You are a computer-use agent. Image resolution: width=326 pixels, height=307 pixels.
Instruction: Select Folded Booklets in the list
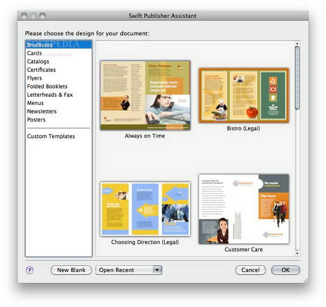tap(58, 86)
